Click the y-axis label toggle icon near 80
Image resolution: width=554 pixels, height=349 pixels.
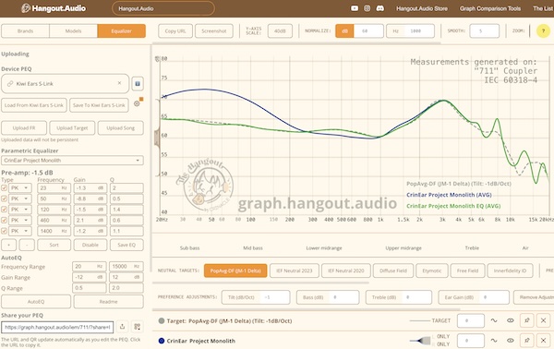(x=158, y=59)
